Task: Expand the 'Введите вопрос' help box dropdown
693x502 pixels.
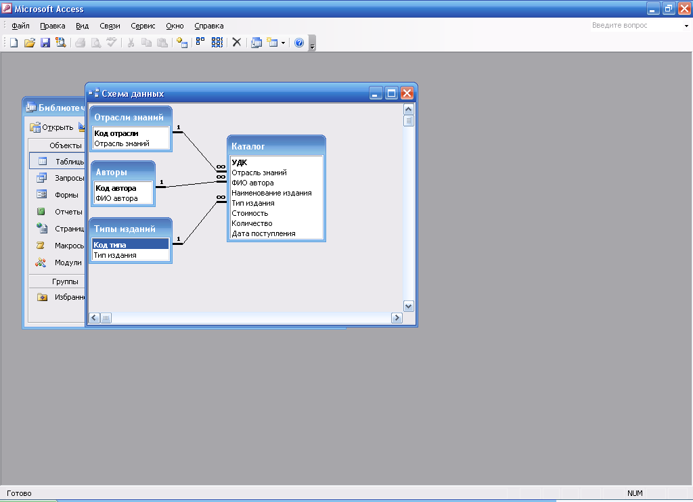Action: (686, 26)
